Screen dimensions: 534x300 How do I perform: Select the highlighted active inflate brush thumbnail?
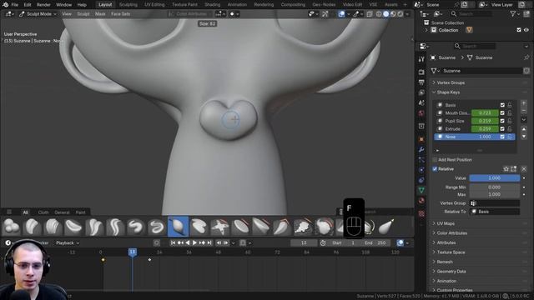[178, 227]
